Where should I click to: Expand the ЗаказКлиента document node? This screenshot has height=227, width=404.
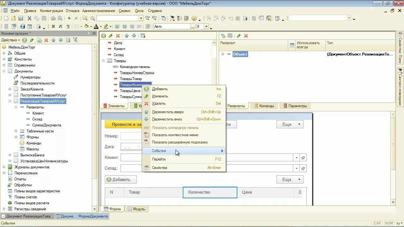click(10, 89)
